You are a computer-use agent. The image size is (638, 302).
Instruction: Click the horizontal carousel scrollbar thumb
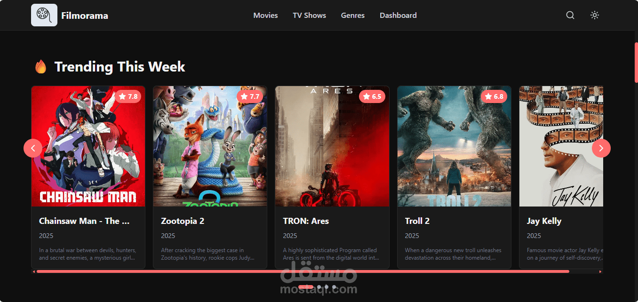point(303,271)
